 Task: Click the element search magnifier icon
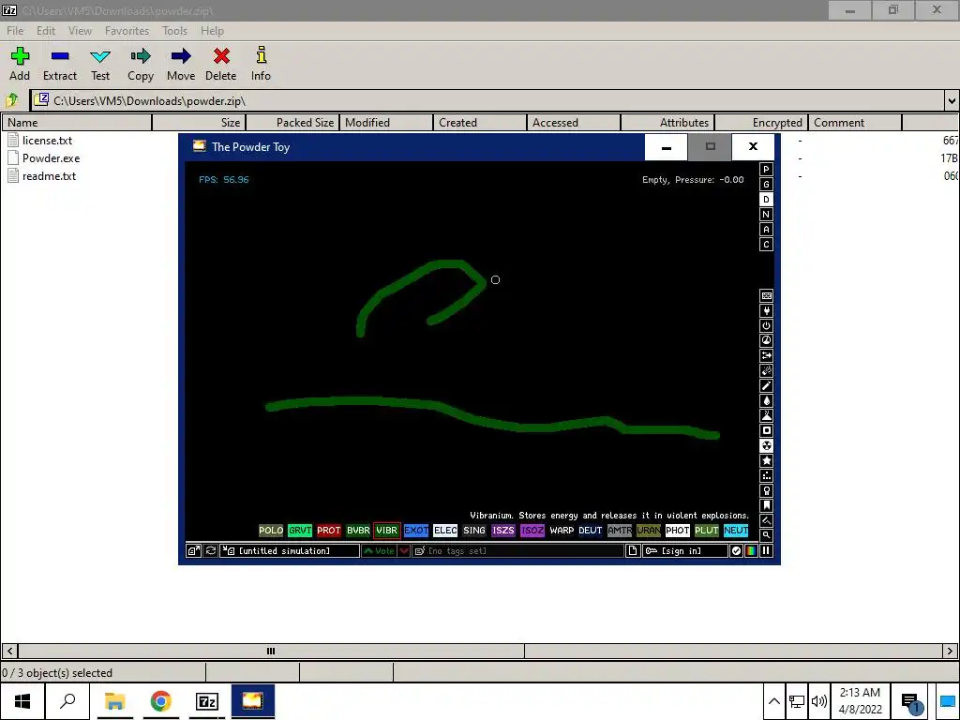[x=766, y=535]
